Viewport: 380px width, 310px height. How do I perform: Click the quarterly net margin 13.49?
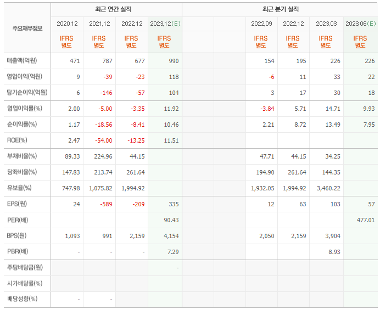pos(333,125)
